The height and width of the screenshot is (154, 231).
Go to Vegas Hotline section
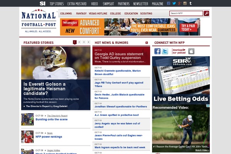point(98,13)
